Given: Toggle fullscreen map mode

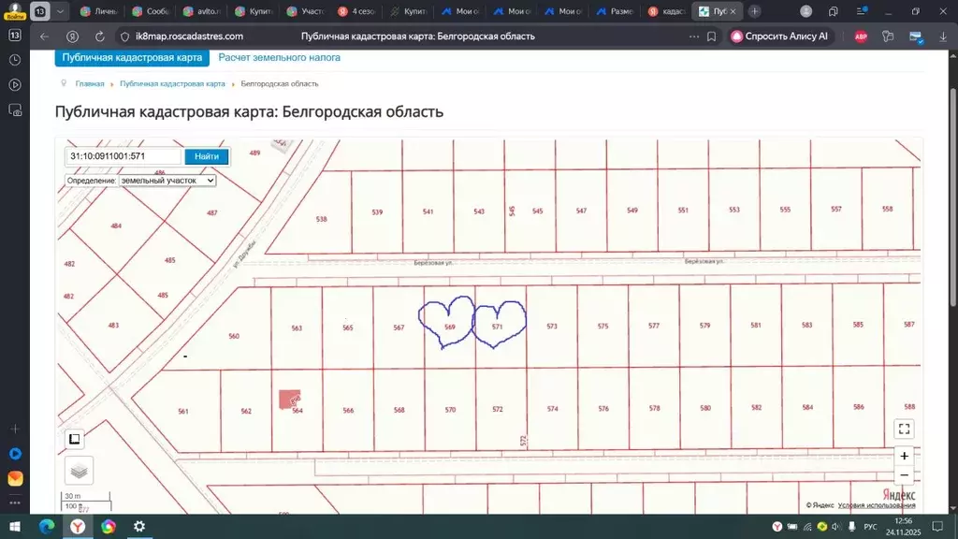Looking at the screenshot, I should click(x=904, y=429).
